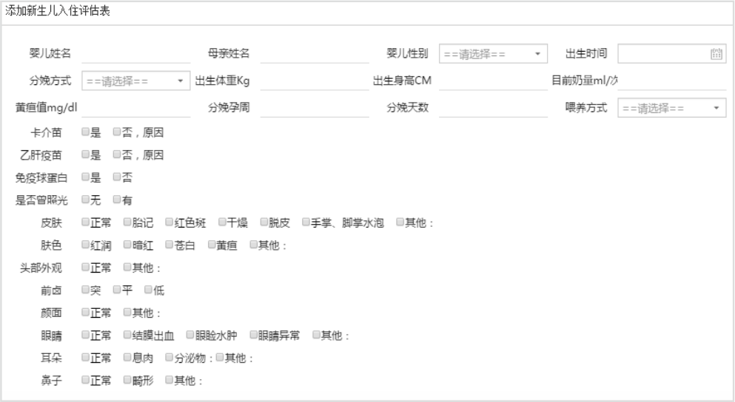
Task: Select 无 for 是否曾照光
Action: [86, 200]
